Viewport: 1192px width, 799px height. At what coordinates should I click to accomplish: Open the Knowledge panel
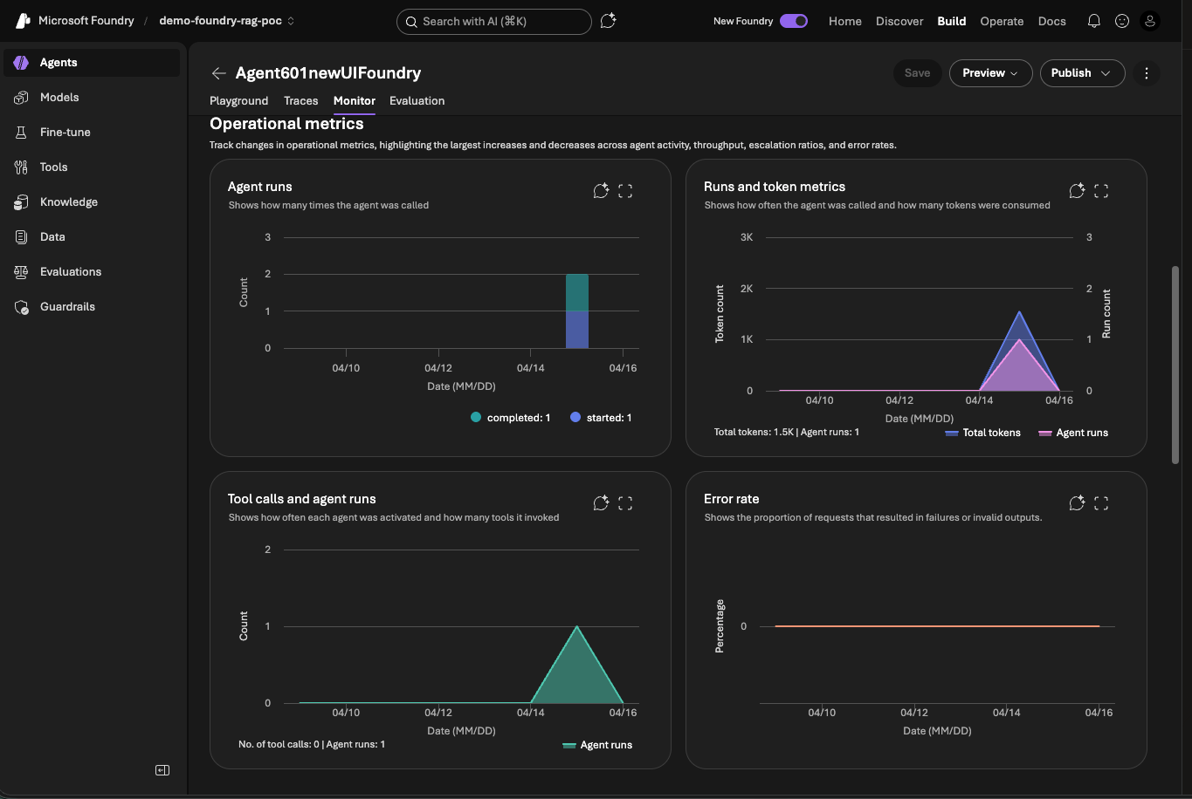(x=68, y=201)
